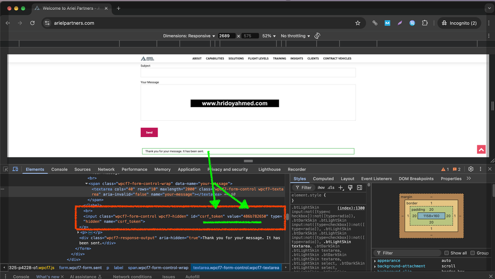
Task: Bookmark this page with the star icon
Action: 358,23
